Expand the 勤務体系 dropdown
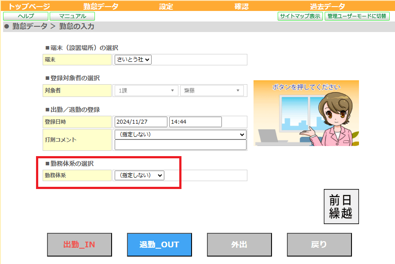 click(x=139, y=175)
